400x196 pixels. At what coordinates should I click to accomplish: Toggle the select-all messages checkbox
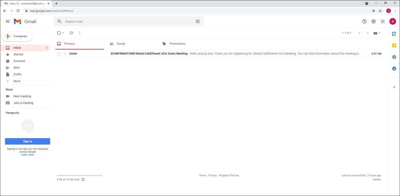tap(59, 33)
